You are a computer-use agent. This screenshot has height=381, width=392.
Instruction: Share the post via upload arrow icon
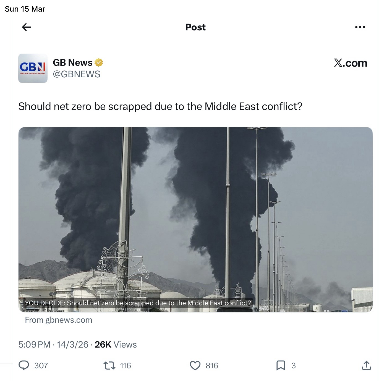click(366, 366)
